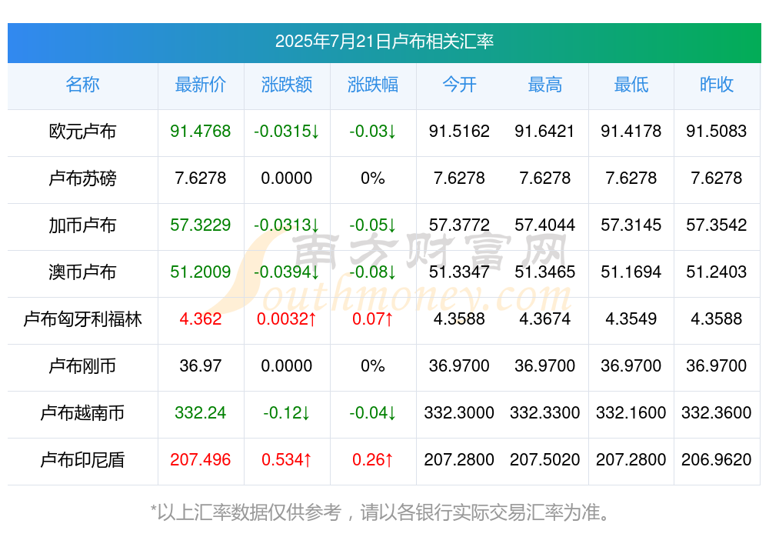Select the 卢布印尼盾 row name
This screenshot has width=769, height=537.
tap(82, 460)
